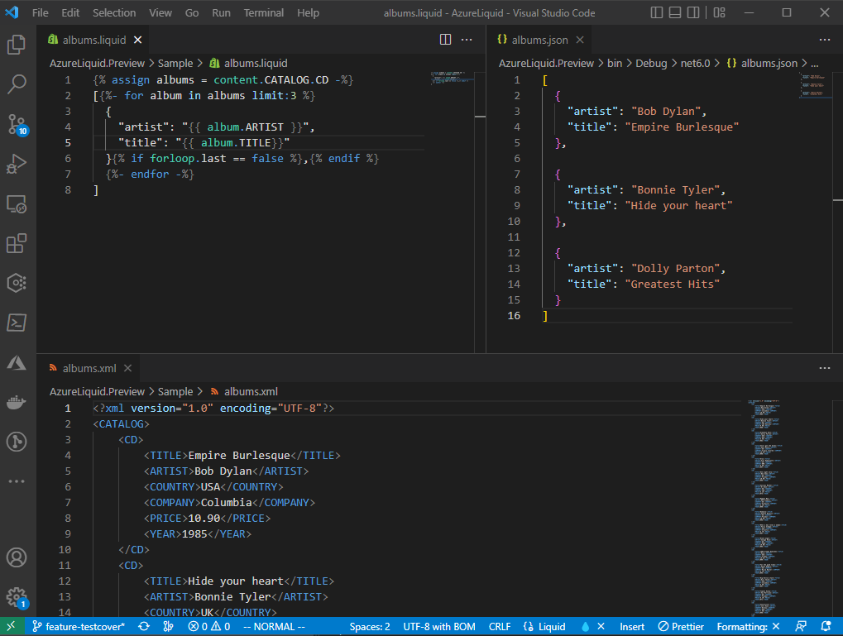Toggle the split editor layout icon

coord(445,39)
